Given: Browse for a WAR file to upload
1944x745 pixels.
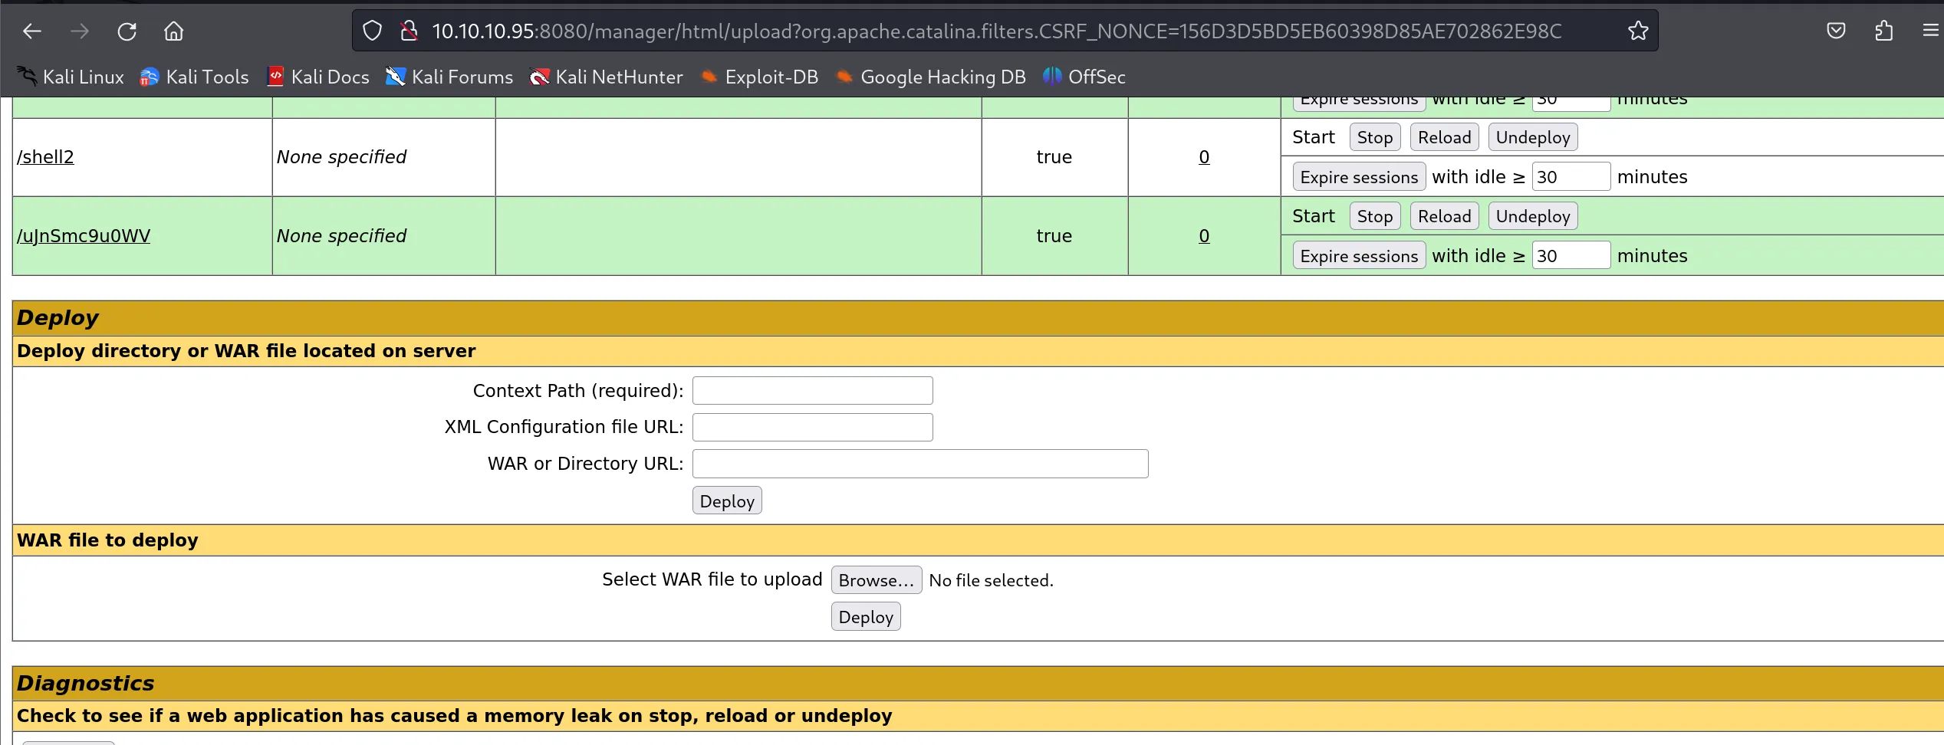Looking at the screenshot, I should pyautogui.click(x=876, y=580).
